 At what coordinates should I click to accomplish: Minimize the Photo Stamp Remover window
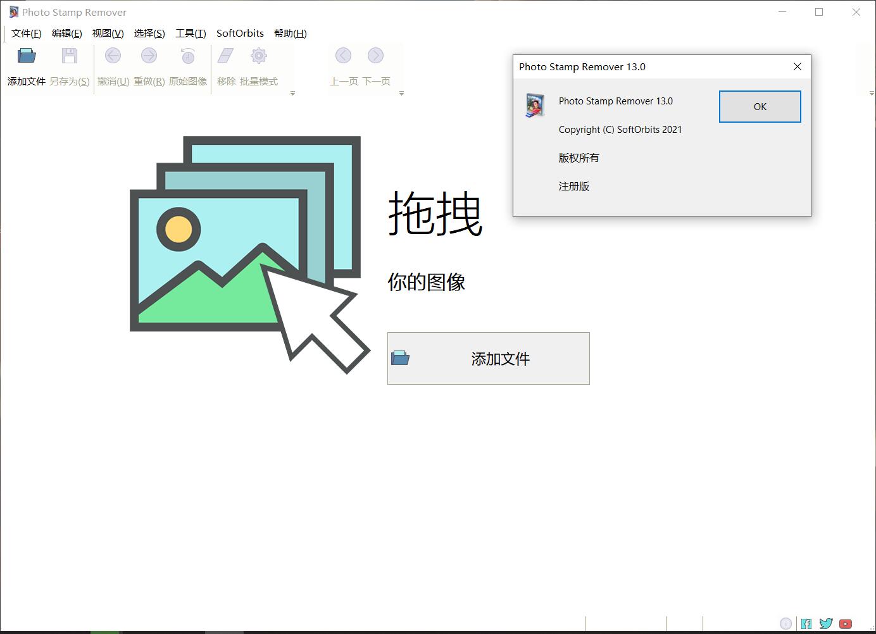click(782, 12)
